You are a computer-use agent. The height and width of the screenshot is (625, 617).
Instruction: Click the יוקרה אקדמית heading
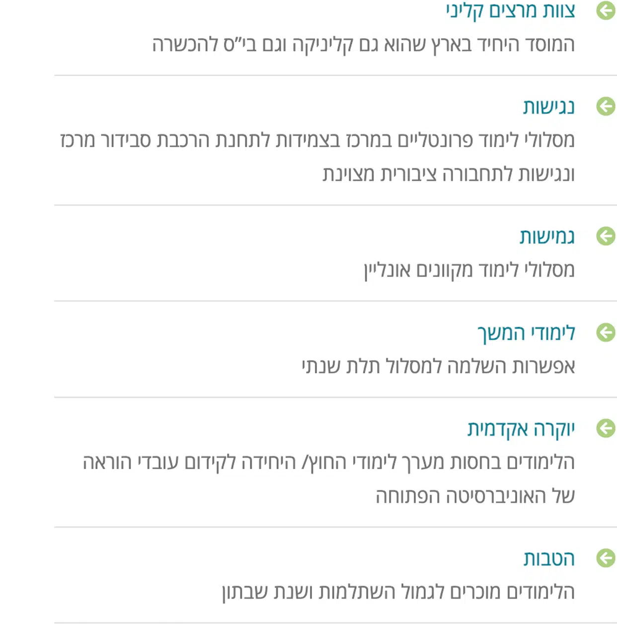pyautogui.click(x=521, y=428)
